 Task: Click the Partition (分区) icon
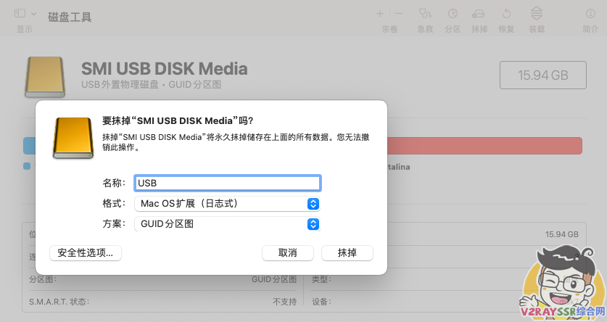[x=453, y=13]
